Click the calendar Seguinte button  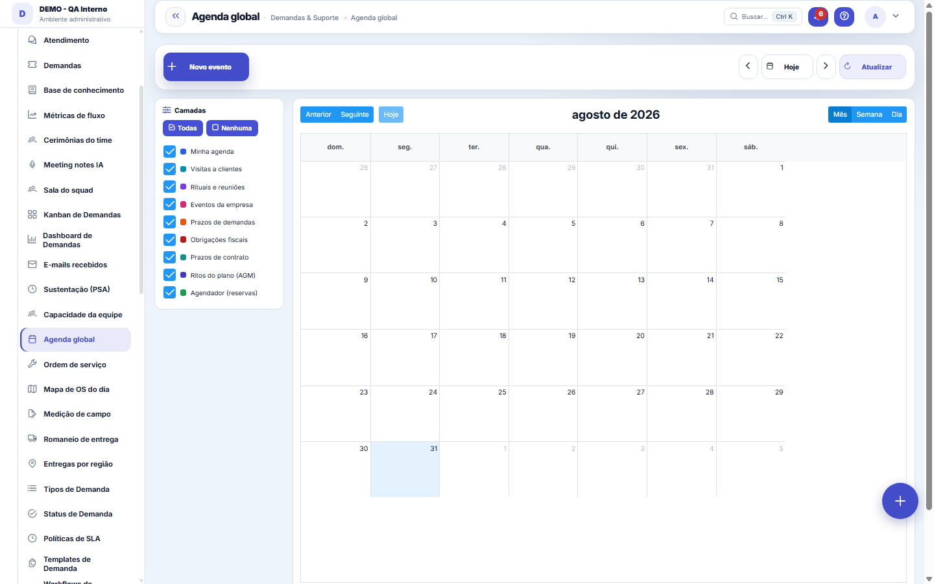coord(355,114)
